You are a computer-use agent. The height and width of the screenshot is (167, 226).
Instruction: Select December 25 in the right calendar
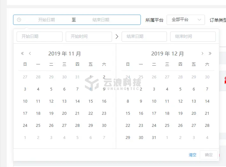167,126
